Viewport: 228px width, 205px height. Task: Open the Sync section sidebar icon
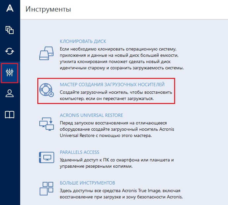pos(10,51)
